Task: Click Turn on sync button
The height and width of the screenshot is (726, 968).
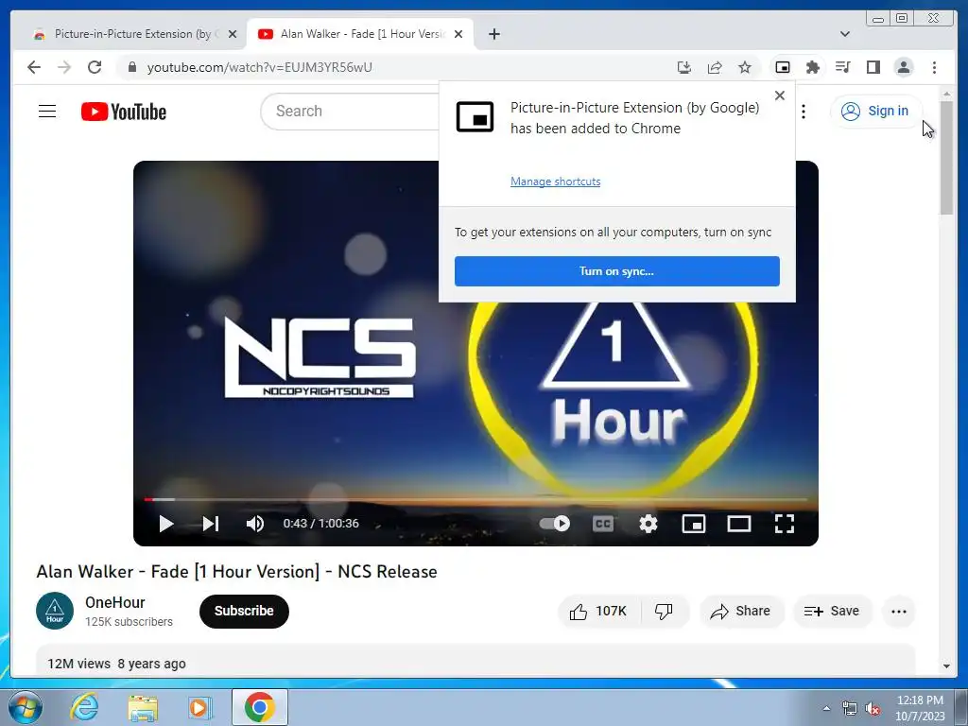Action: click(616, 271)
